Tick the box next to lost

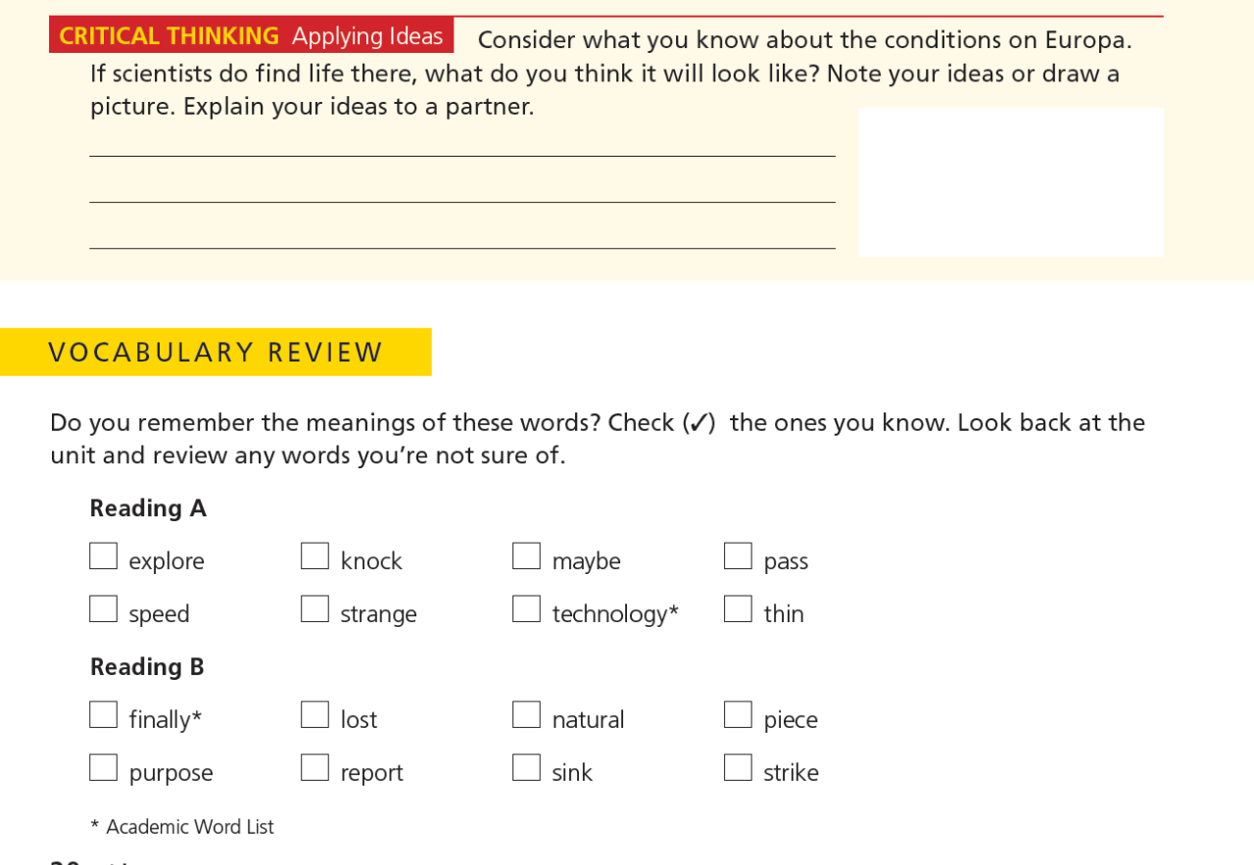click(314, 715)
